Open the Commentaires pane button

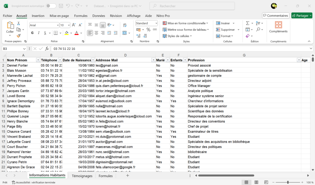(276, 16)
